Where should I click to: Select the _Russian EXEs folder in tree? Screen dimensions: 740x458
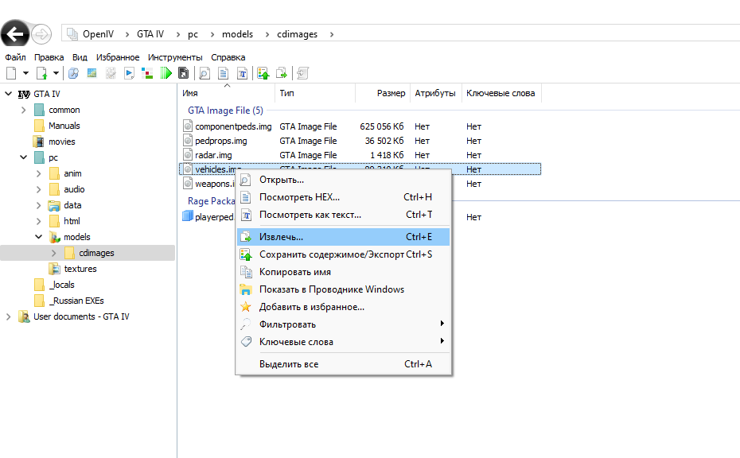pyautogui.click(x=76, y=301)
